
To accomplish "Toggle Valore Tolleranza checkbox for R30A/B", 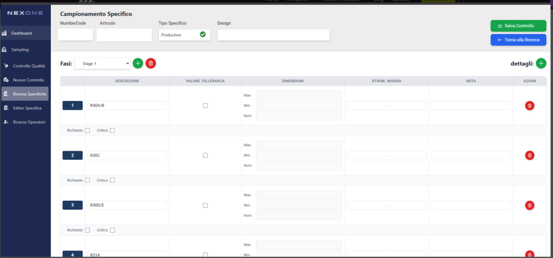I will coord(205,105).
